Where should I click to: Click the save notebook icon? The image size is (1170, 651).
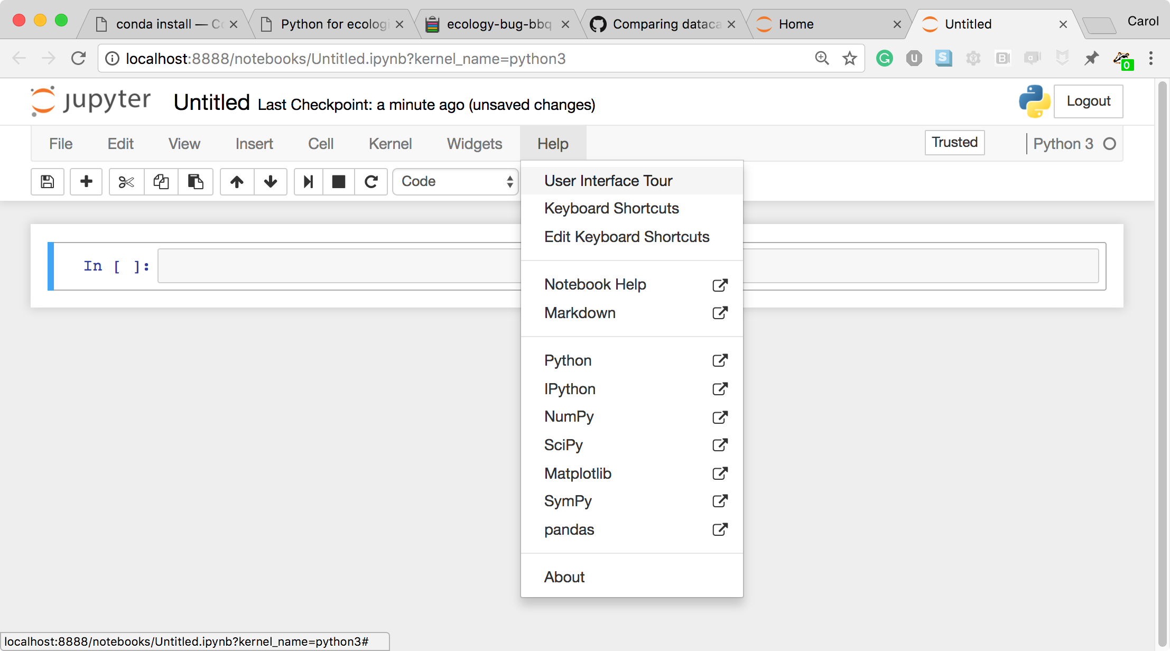(x=48, y=180)
